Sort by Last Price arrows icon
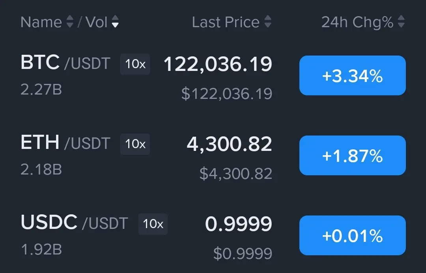426x273 pixels. [268, 21]
